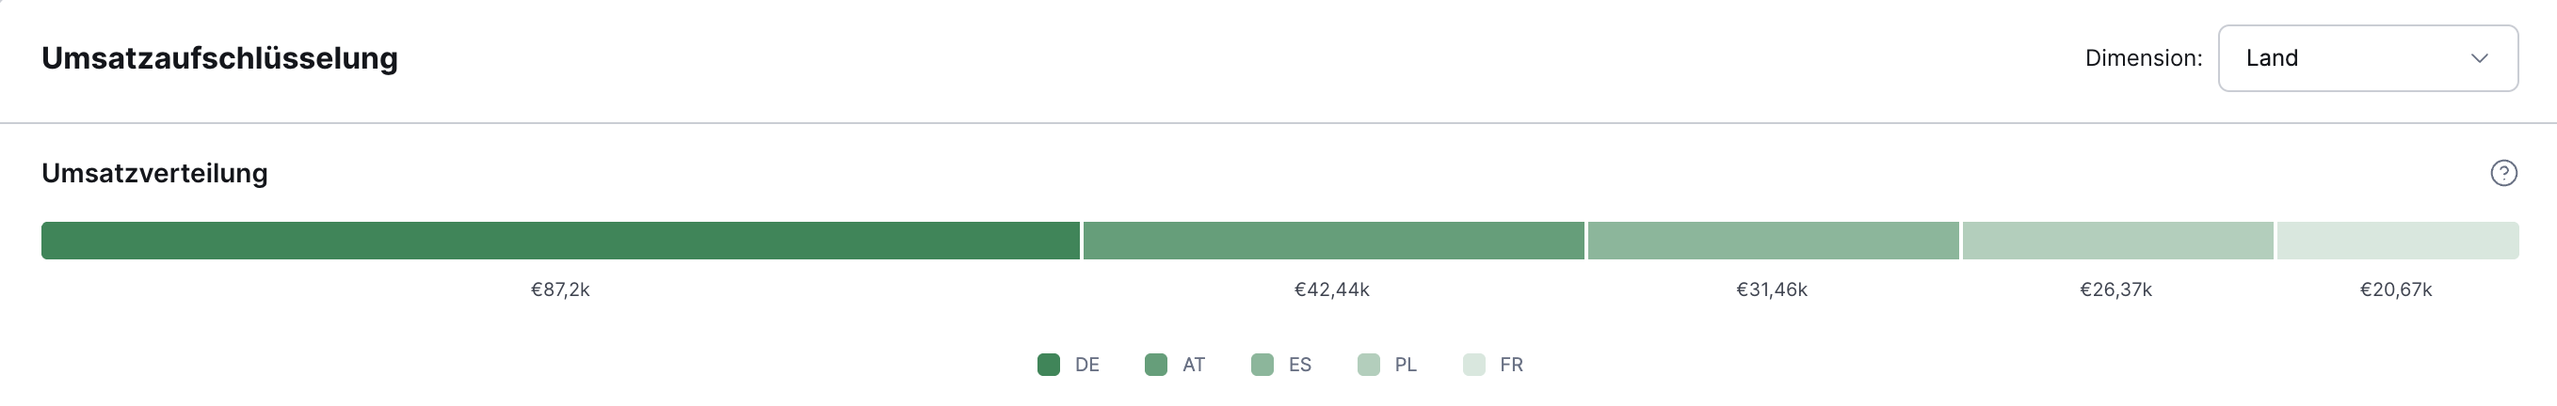Viewport: 2557px width, 406px height.
Task: Click the Umsatzverteilung section heading
Action: pyautogui.click(x=154, y=173)
